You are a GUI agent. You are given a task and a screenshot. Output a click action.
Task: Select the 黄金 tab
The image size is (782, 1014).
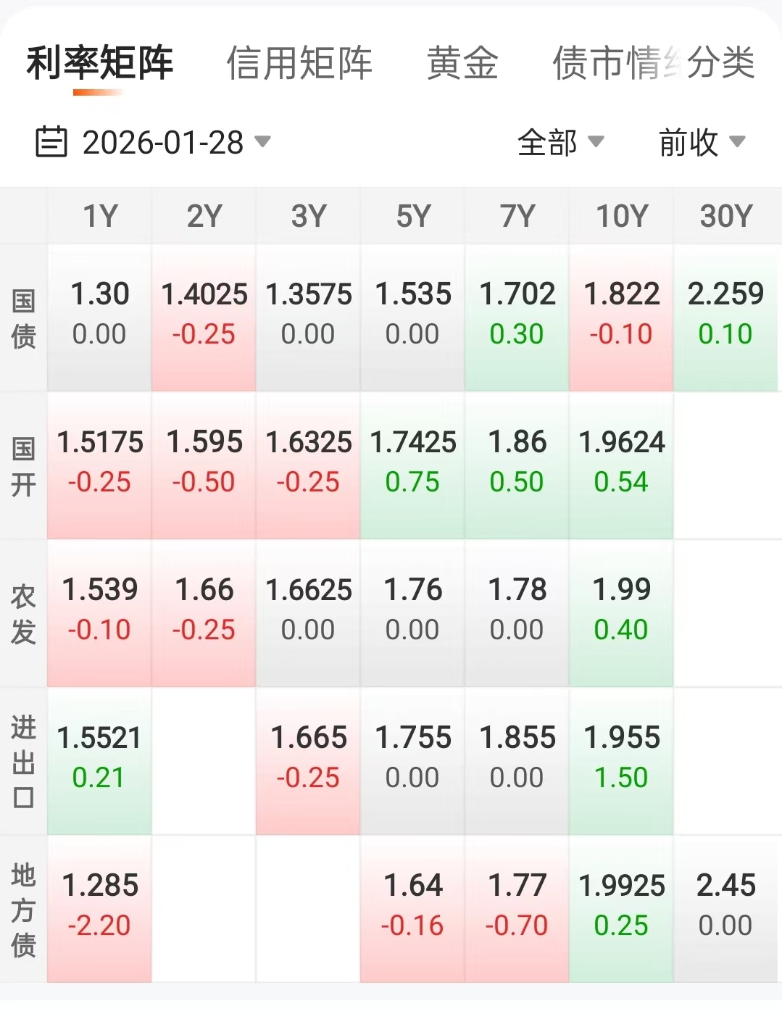[462, 63]
